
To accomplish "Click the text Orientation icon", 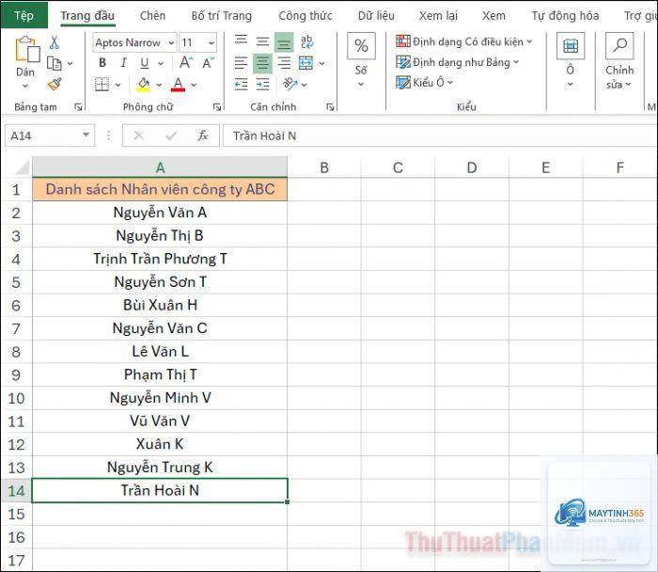I will point(290,85).
